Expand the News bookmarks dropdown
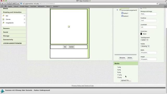Viewport: 167px width, 94px height. [49, 6]
